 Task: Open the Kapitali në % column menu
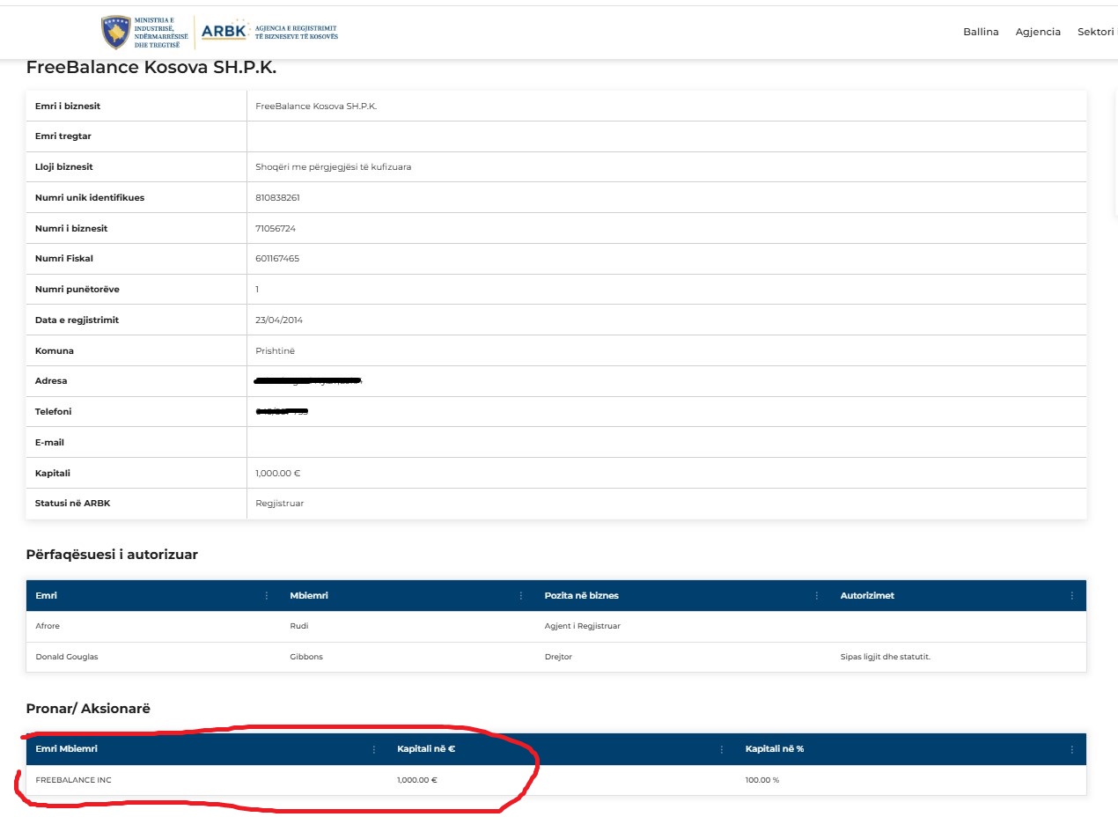[1072, 749]
